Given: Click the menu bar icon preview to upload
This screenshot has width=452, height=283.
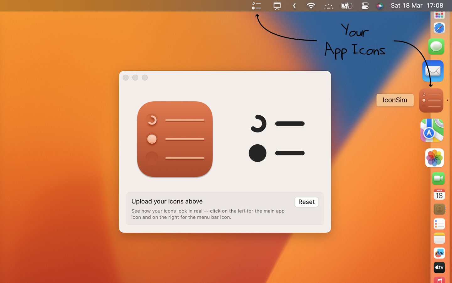Looking at the screenshot, I should click(x=277, y=138).
